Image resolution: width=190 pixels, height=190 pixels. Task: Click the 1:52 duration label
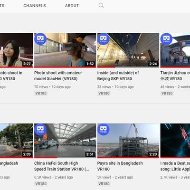(90, 64)
